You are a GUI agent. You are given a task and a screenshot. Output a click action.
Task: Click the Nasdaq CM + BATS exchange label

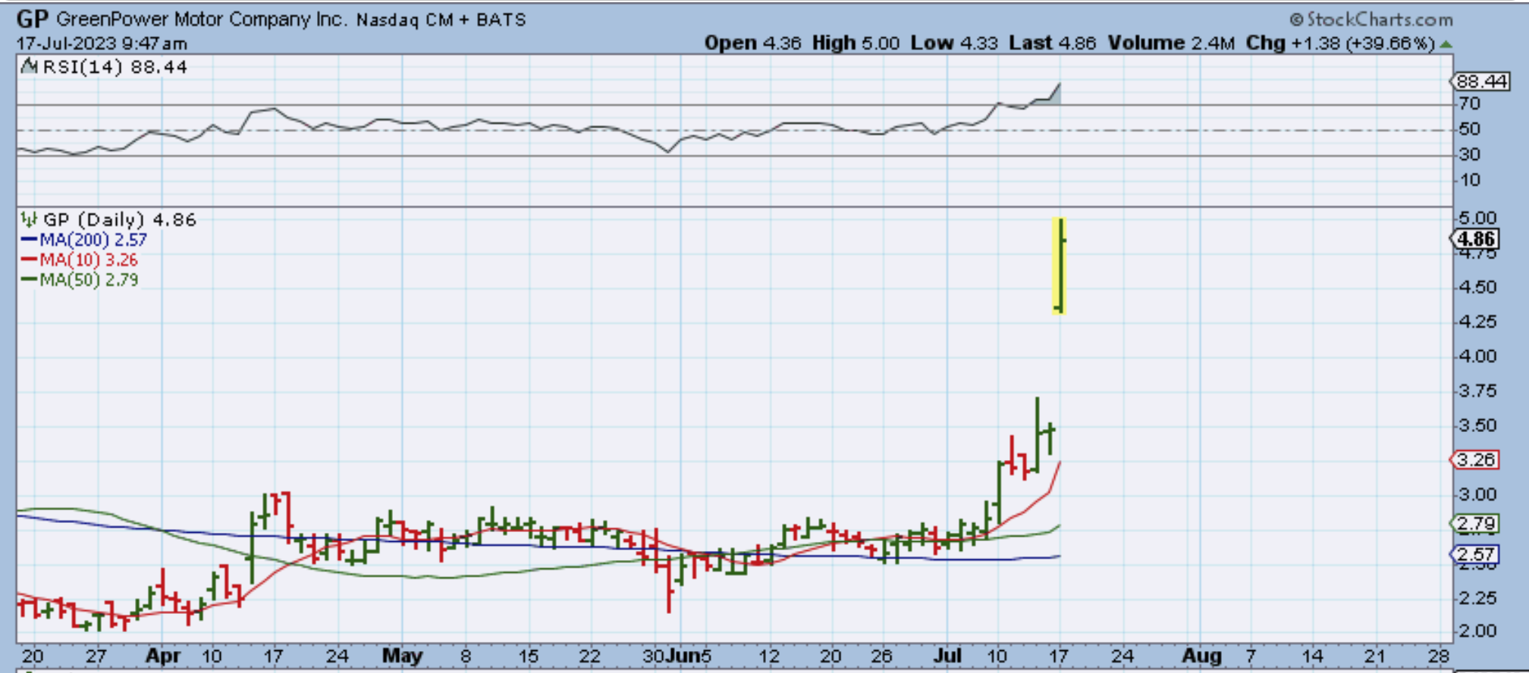click(441, 20)
